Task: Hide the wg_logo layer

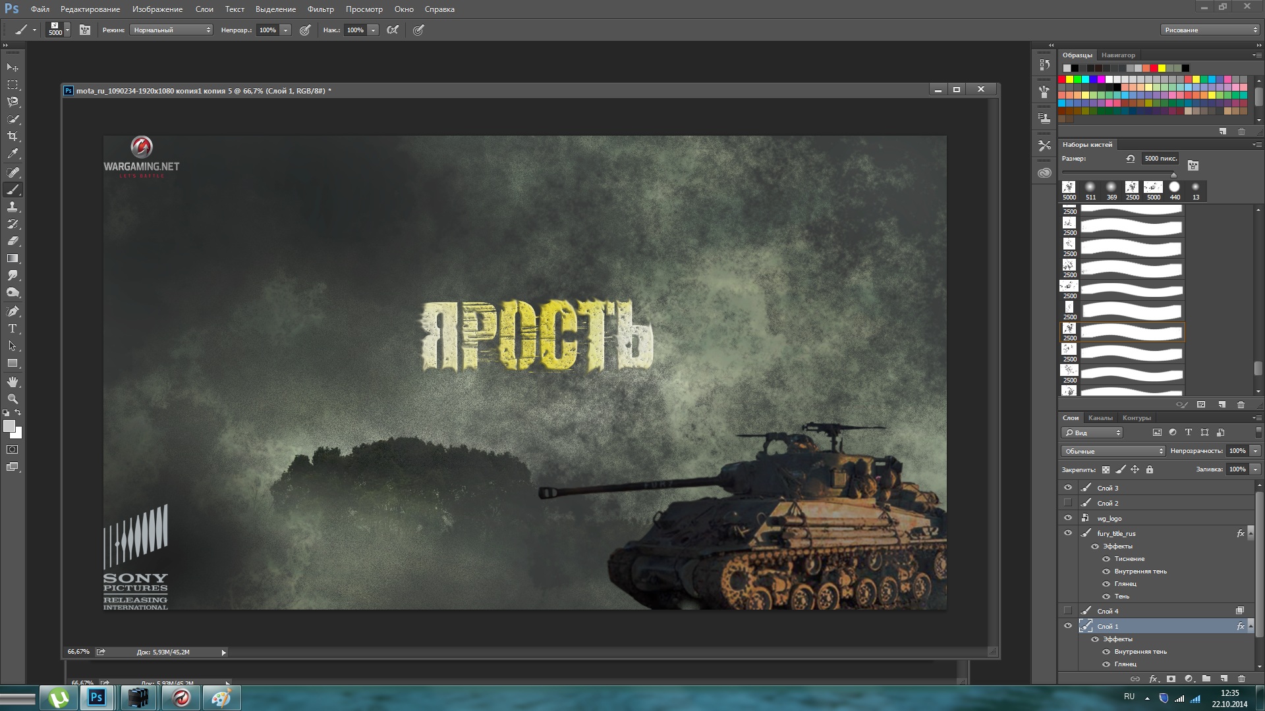Action: point(1068,518)
